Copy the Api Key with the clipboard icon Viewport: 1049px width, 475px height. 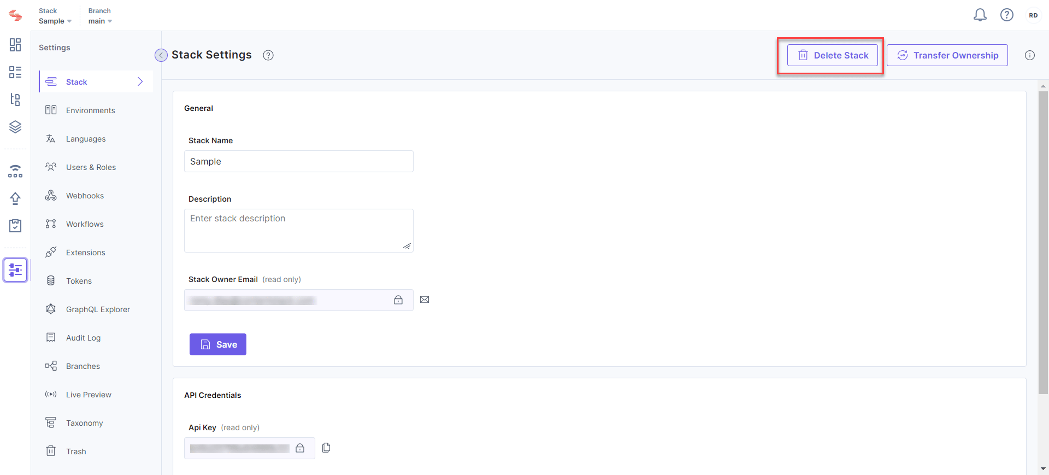[326, 448]
